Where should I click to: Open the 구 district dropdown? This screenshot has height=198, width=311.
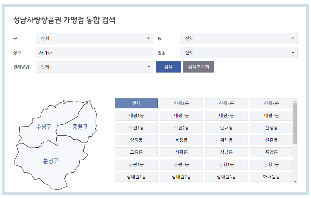[94, 38]
